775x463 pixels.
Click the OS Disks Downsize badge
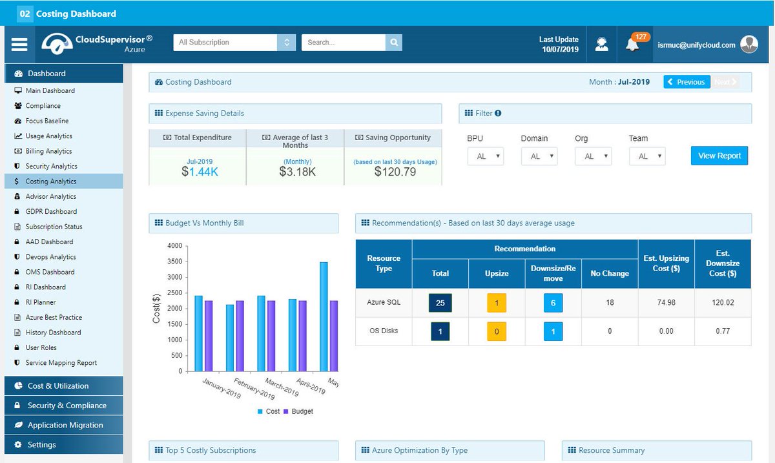[553, 331]
